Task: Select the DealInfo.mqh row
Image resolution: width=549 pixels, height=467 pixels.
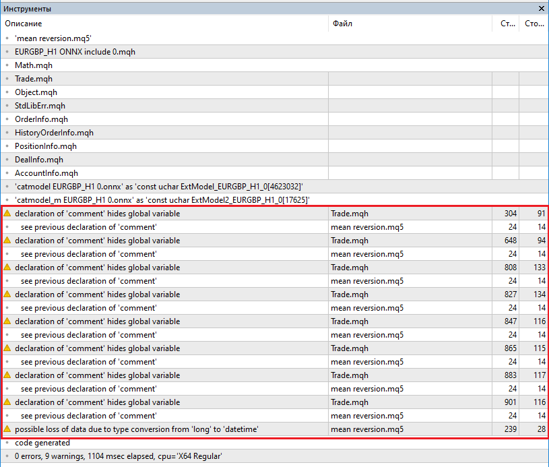Action: click(275, 160)
